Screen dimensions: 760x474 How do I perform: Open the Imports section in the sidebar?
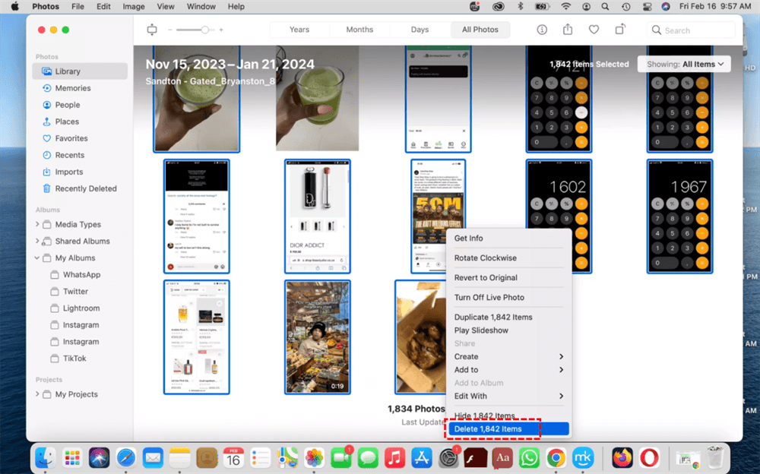(68, 172)
